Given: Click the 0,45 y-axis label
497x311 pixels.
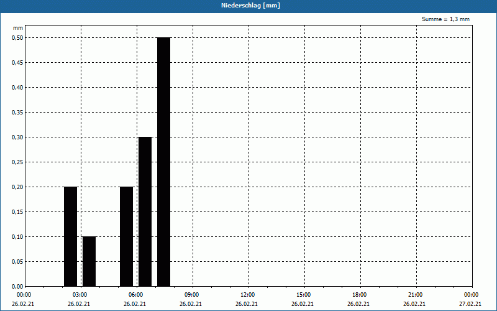Looking at the screenshot, I should tap(17, 63).
